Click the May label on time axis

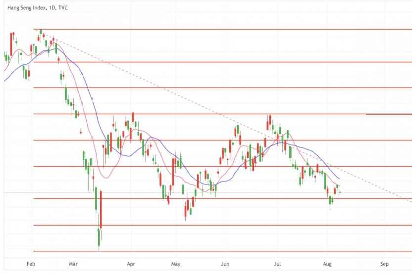(x=176, y=265)
